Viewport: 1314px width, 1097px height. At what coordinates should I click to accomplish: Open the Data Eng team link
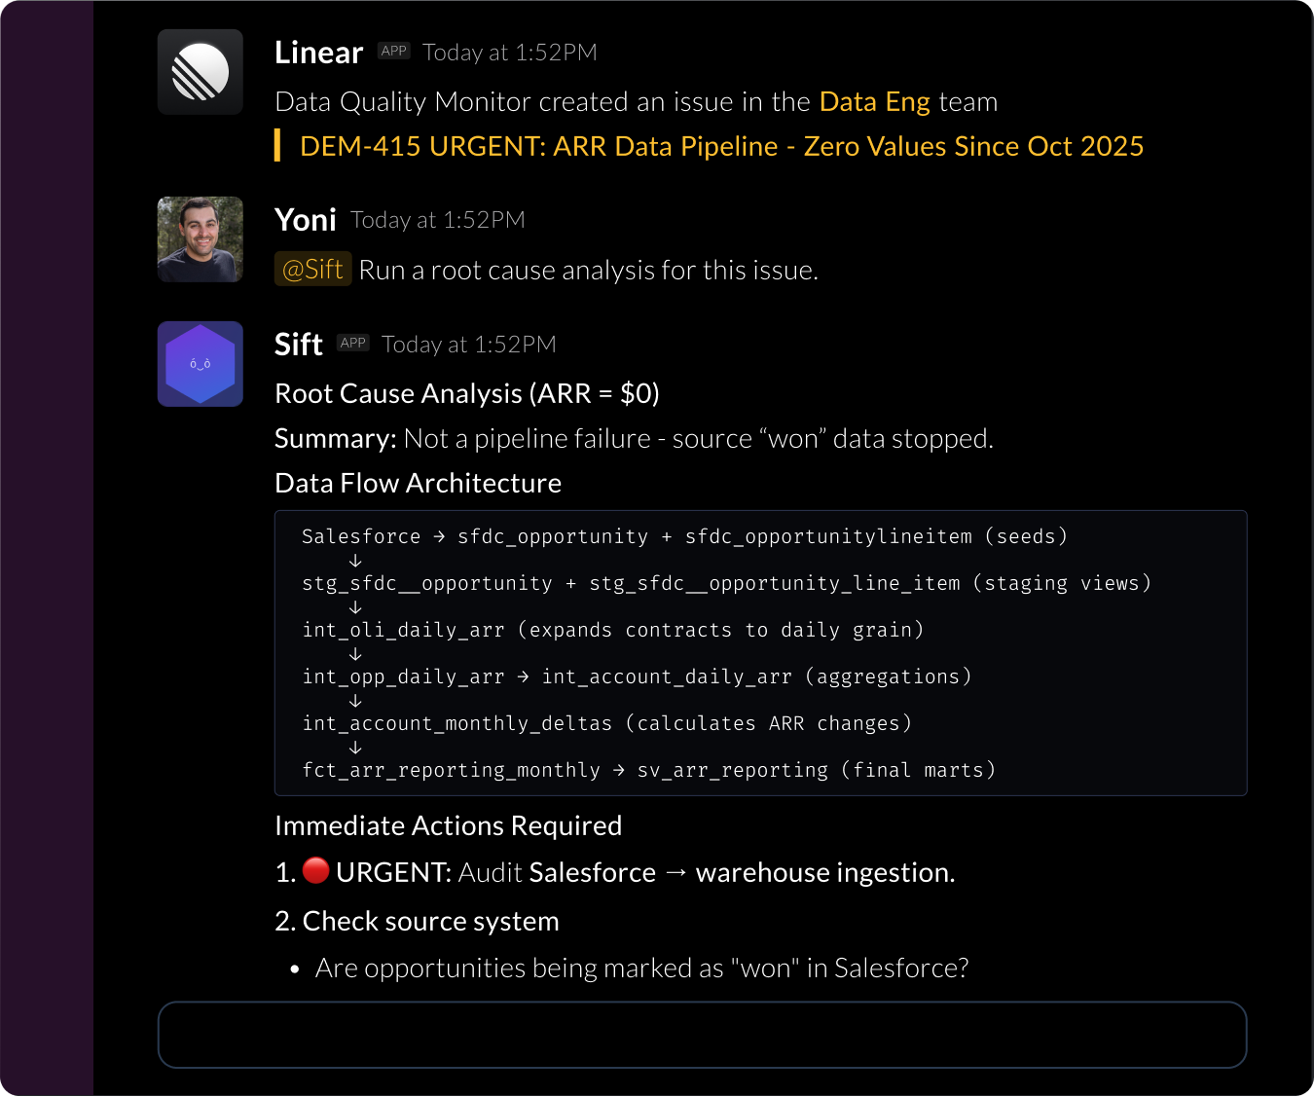[x=874, y=102]
